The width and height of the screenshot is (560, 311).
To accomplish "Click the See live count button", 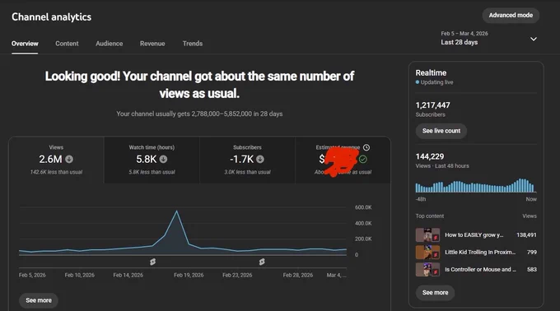I will pos(441,131).
